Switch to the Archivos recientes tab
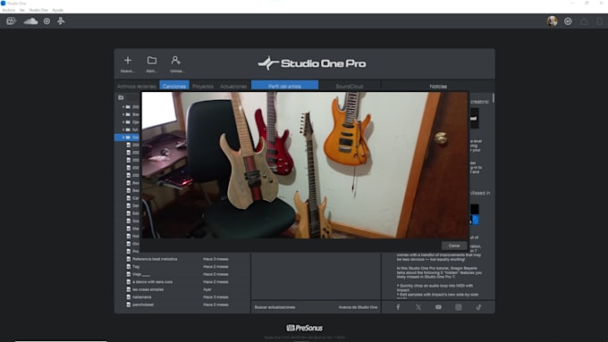The image size is (608, 342). click(x=137, y=86)
